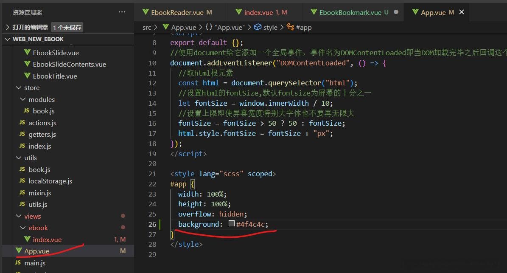
Task: Open the explorer more actions ellipsis
Action: pos(122,12)
